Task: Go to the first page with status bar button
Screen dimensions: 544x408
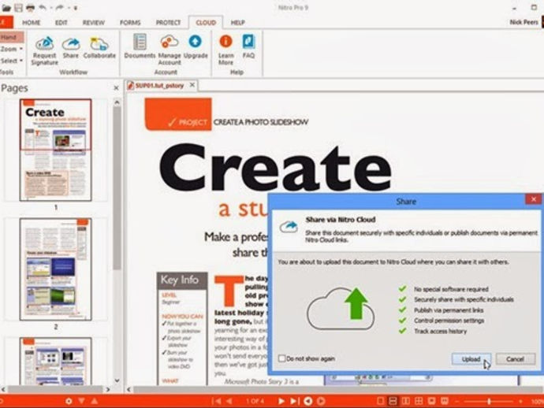Action: [216, 401]
